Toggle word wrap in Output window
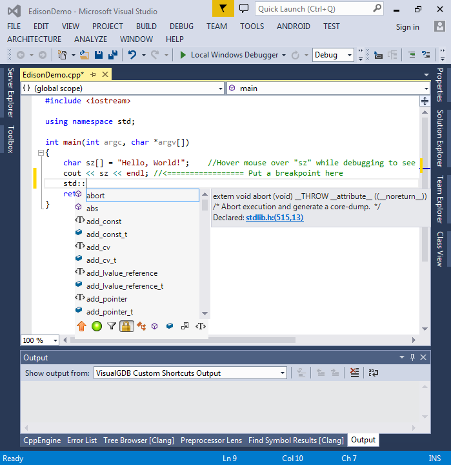 click(x=373, y=373)
